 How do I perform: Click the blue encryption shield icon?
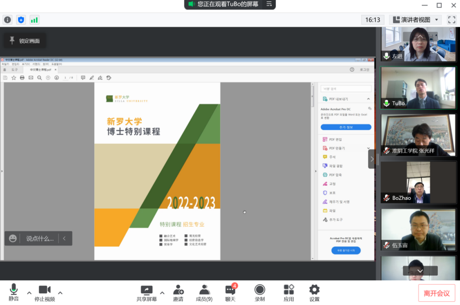[21, 20]
